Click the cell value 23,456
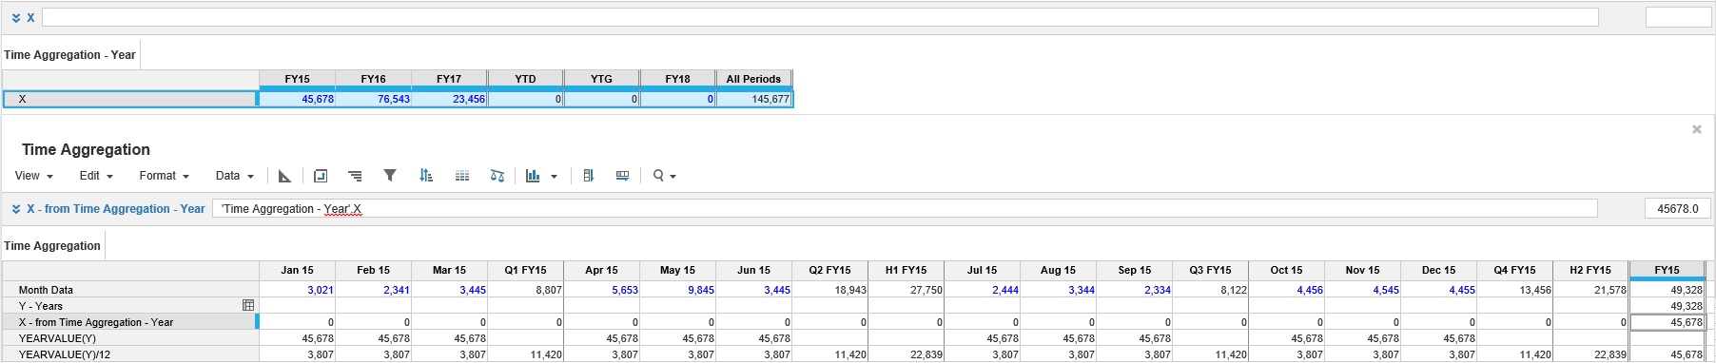This screenshot has width=1716, height=363. 449,99
